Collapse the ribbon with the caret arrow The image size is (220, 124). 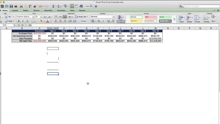214,10
